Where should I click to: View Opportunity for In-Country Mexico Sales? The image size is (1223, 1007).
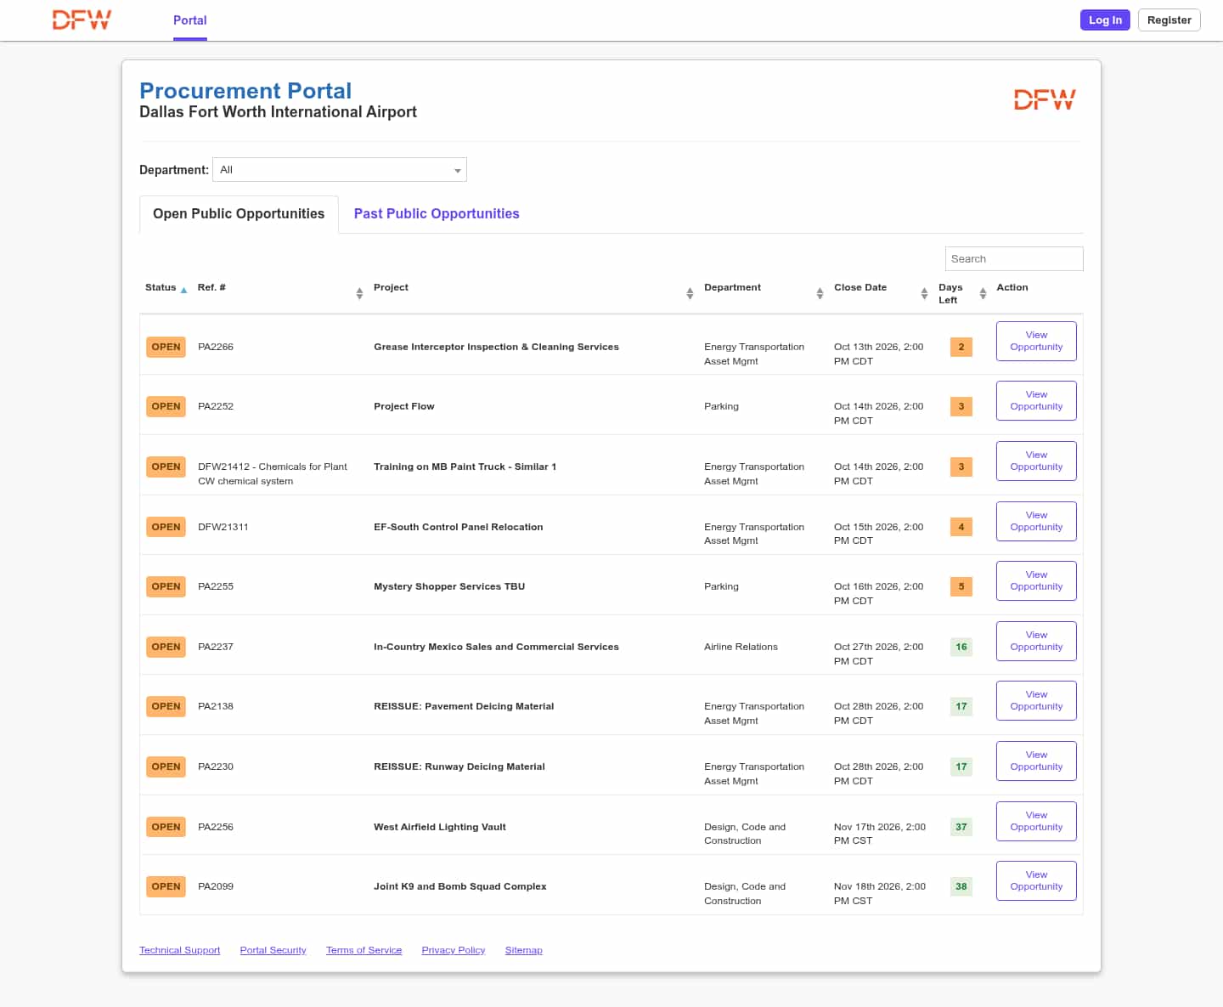pos(1036,641)
